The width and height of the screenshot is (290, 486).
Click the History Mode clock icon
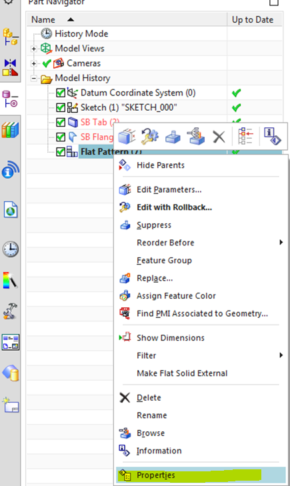(47, 33)
